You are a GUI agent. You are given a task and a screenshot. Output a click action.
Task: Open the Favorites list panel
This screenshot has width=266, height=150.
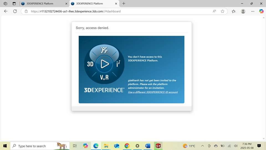[x=234, y=11]
